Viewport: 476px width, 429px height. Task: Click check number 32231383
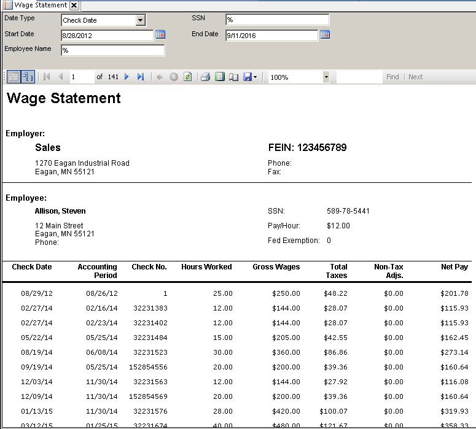[150, 308]
